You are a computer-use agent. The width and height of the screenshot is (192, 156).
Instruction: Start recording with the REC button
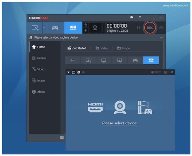click(150, 28)
